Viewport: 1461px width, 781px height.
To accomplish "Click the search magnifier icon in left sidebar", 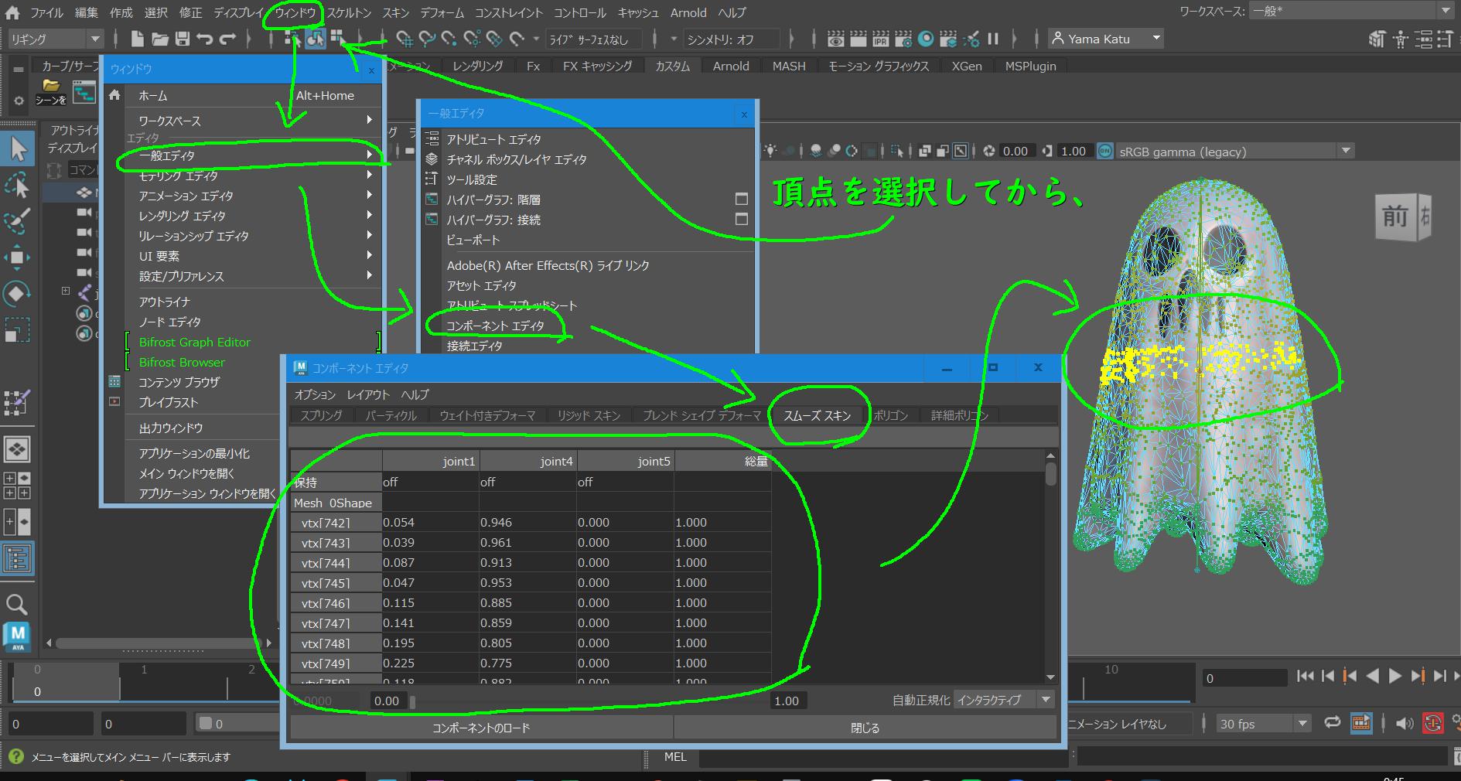I will coord(16,604).
